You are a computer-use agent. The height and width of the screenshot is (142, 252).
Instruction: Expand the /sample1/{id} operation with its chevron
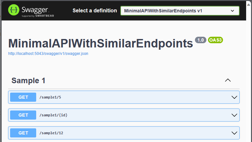coord(234,115)
